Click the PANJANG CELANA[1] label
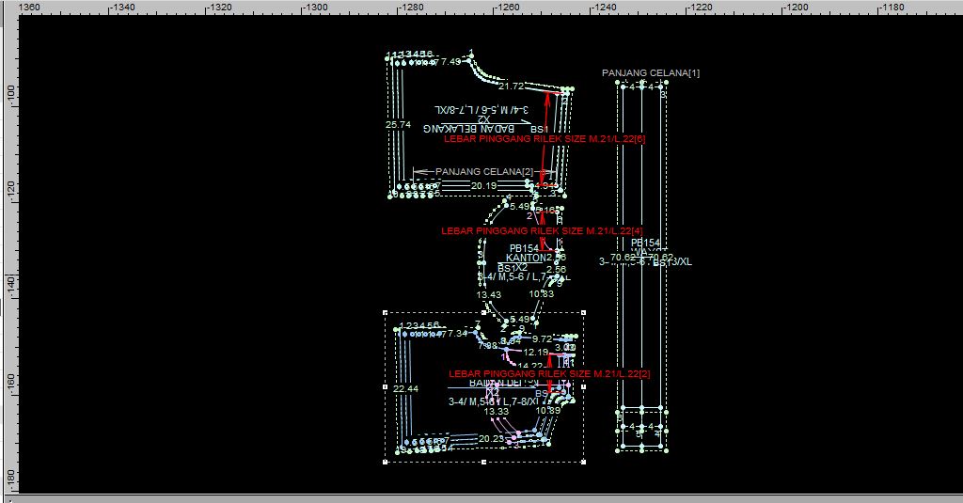The width and height of the screenshot is (963, 503). 651,72
